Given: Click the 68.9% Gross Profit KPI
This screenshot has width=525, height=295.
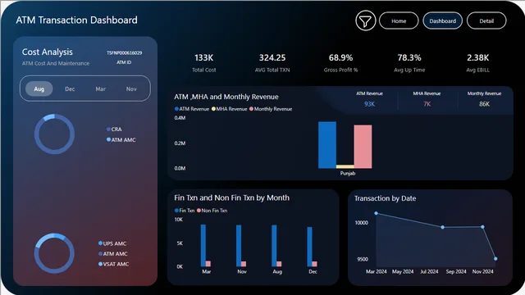Looking at the screenshot, I should (x=341, y=63).
